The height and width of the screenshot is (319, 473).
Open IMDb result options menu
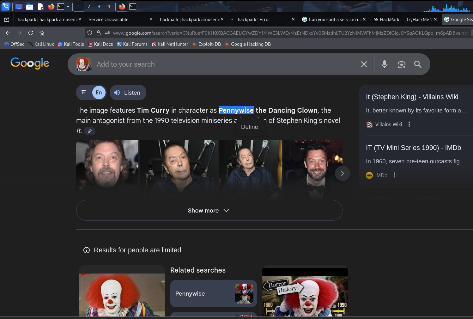coord(395,175)
